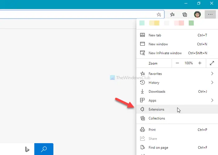
Task: Open the Collections toolbar icon
Action: pos(185,14)
